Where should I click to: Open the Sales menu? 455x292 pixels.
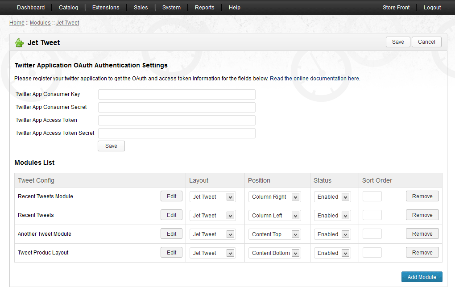141,8
